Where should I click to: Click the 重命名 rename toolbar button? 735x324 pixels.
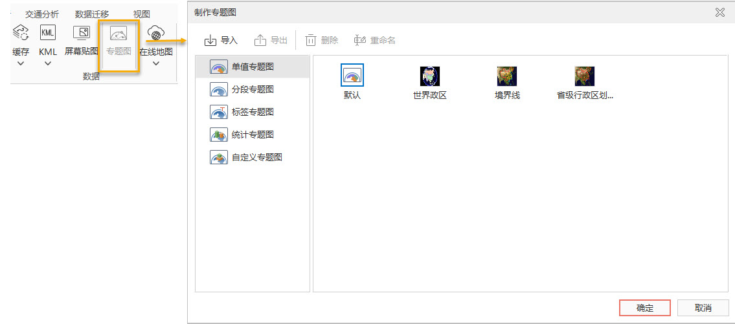coord(375,40)
